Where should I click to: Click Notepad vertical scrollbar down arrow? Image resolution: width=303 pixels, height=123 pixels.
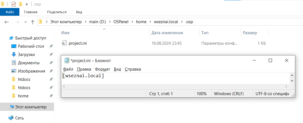click(x=292, y=81)
